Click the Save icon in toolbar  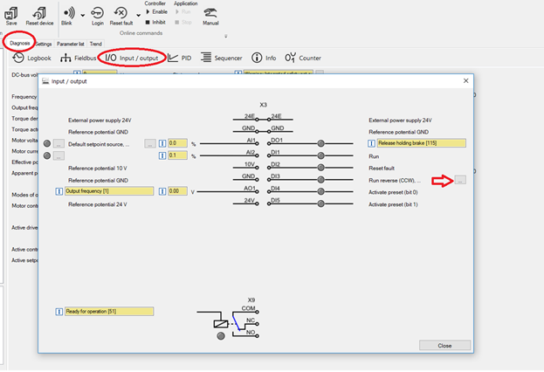11,13
